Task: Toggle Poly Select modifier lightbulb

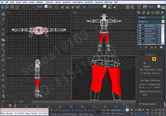Action: [x=140, y=26]
